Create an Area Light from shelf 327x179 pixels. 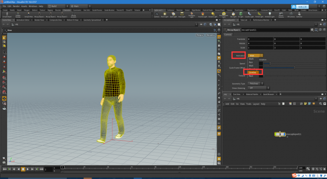182,15
